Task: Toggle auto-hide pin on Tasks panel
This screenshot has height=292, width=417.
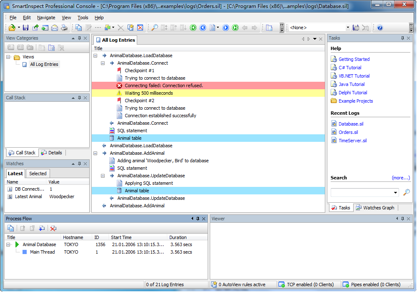Action: click(x=403, y=38)
